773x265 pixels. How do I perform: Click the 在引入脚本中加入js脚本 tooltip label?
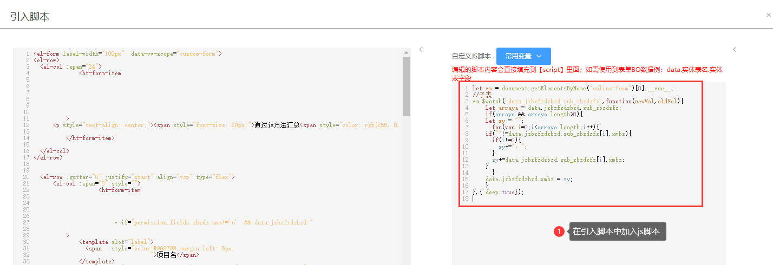coord(617,231)
